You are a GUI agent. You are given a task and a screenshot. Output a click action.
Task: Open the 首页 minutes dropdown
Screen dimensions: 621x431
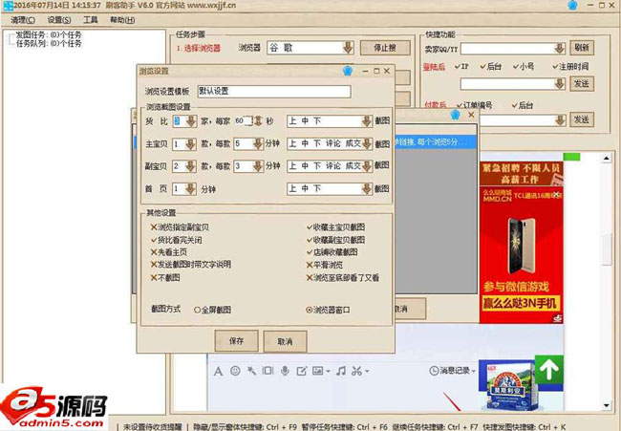190,189
